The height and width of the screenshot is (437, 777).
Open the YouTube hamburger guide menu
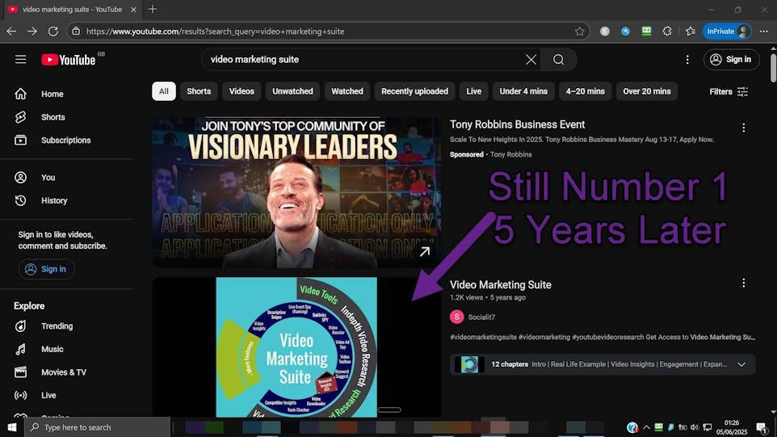click(x=20, y=59)
